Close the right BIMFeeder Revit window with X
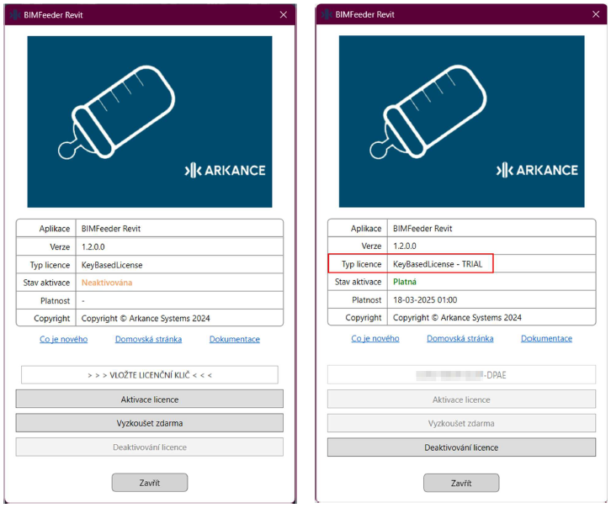This screenshot has height=508, width=611. (595, 14)
